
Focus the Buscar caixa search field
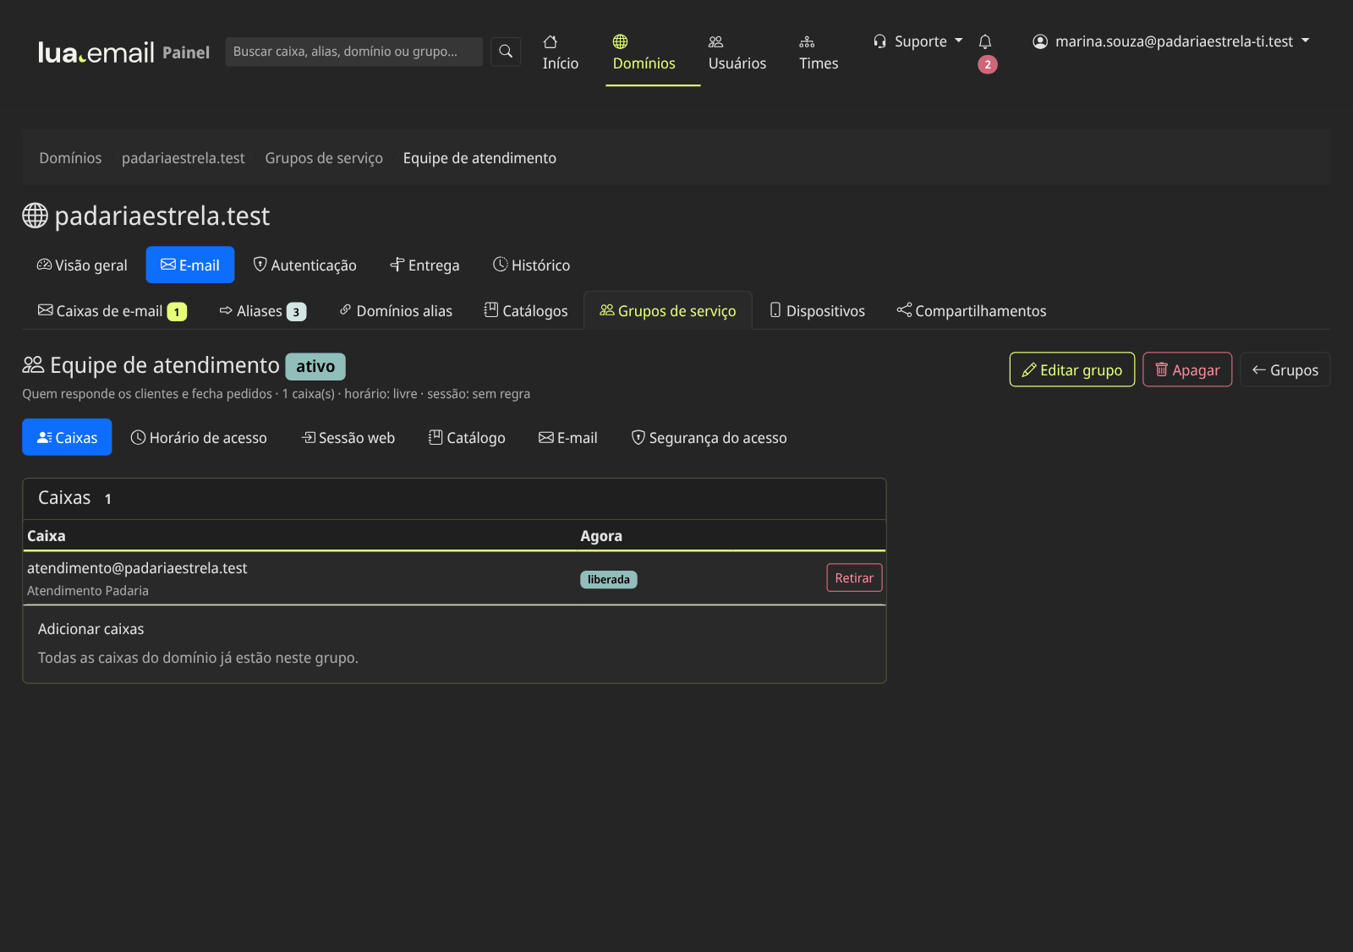(x=354, y=52)
